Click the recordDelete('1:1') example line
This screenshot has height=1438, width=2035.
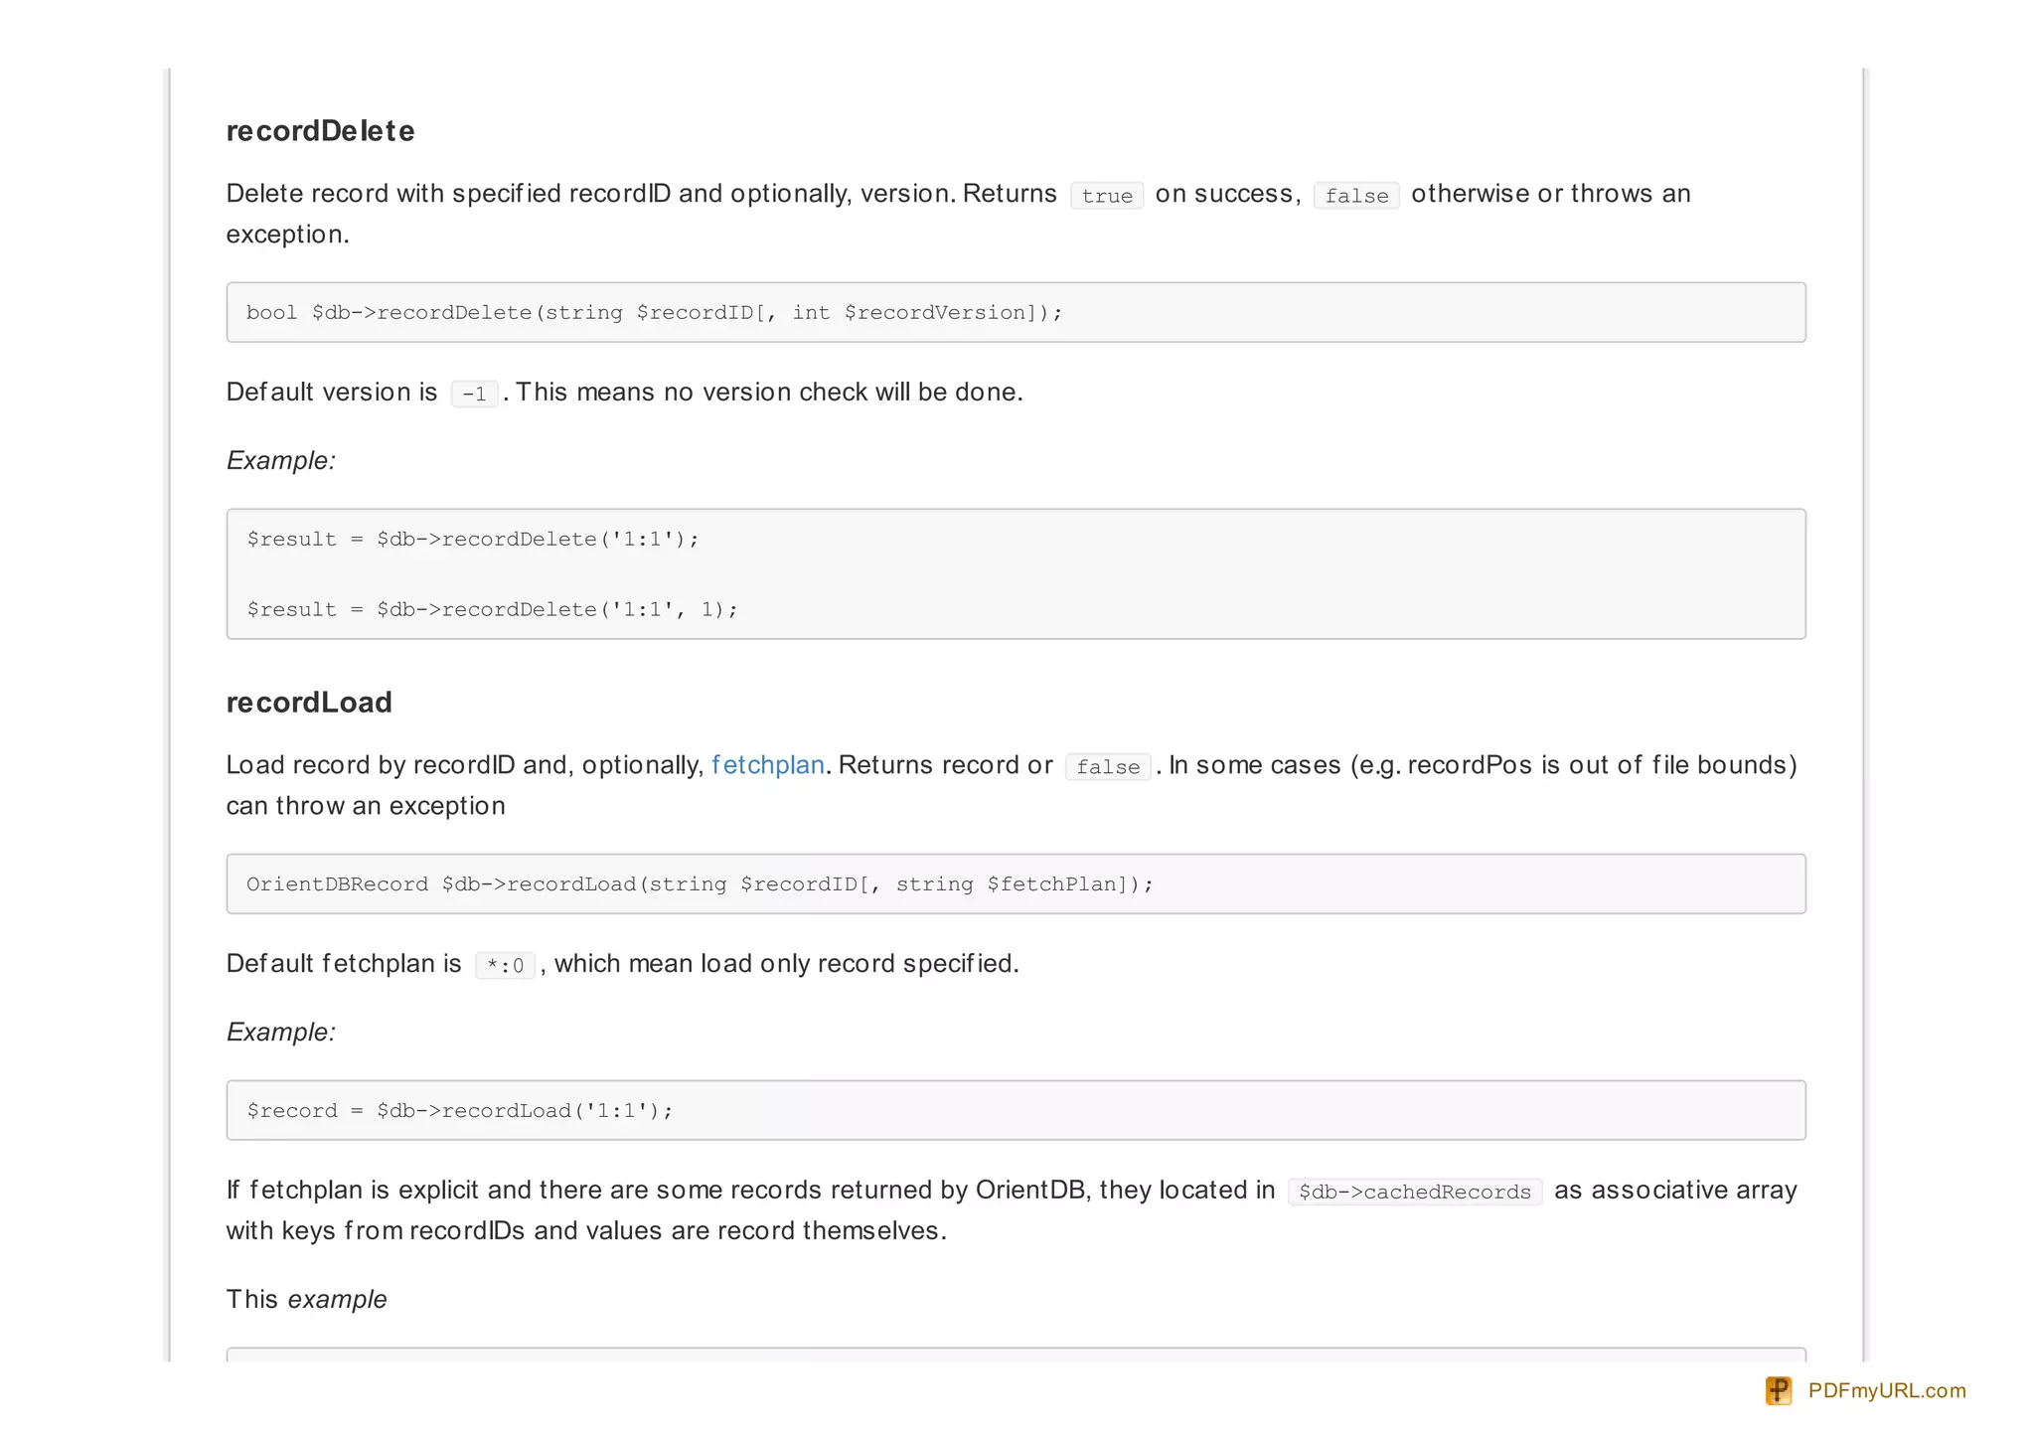tap(473, 540)
